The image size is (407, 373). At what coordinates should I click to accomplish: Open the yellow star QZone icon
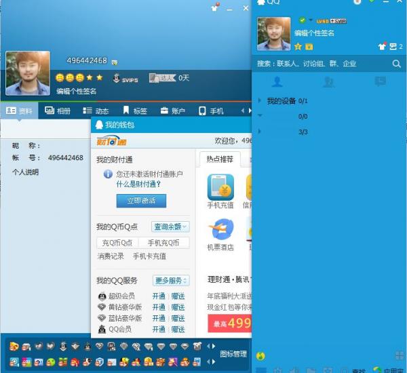(x=298, y=47)
